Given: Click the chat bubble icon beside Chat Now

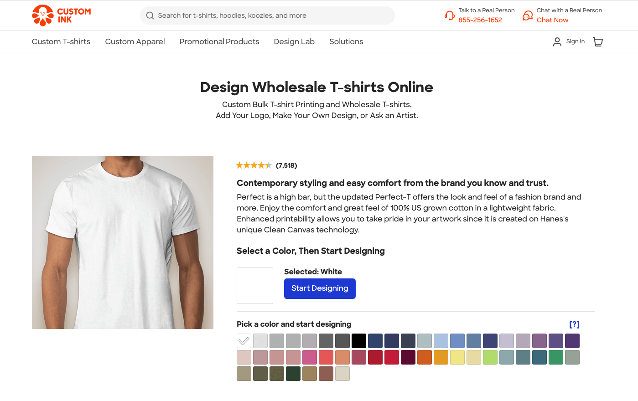Looking at the screenshot, I should [x=528, y=15].
